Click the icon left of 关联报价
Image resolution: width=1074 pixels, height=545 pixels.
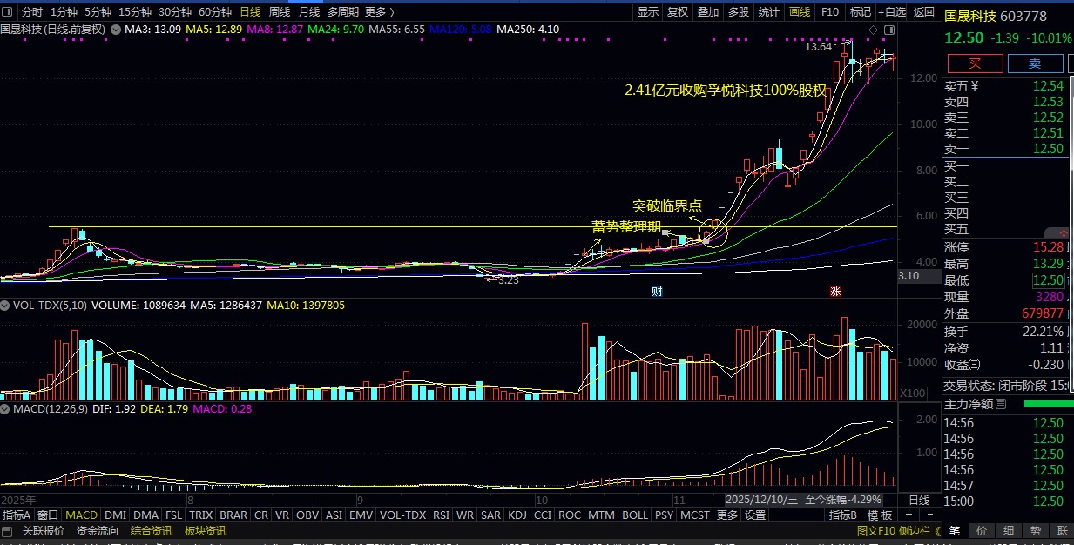pos(8,531)
